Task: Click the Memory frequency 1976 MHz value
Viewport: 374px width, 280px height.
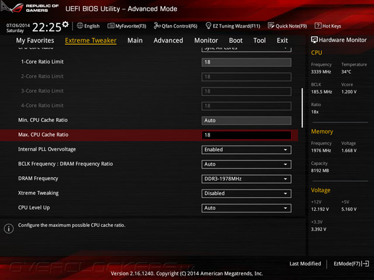Action: pos(321,150)
